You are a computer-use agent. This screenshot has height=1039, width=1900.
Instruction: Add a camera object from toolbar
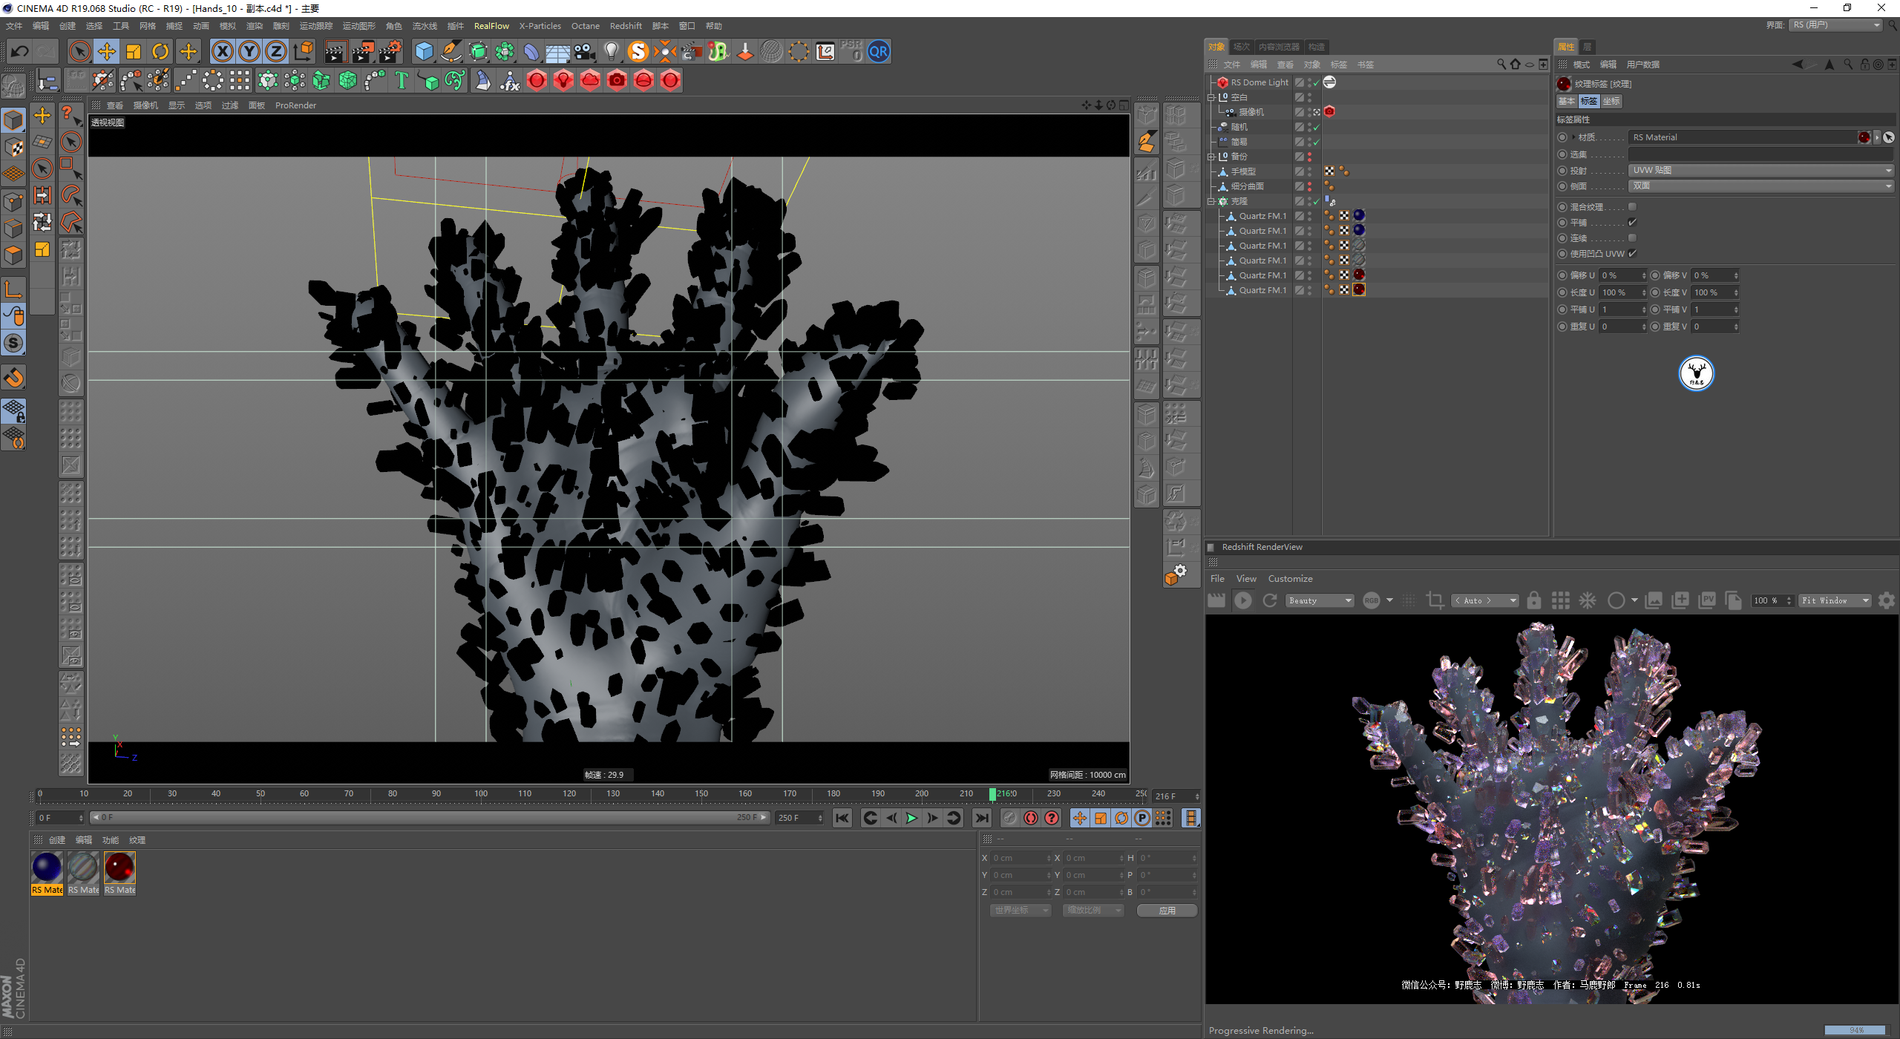point(585,51)
